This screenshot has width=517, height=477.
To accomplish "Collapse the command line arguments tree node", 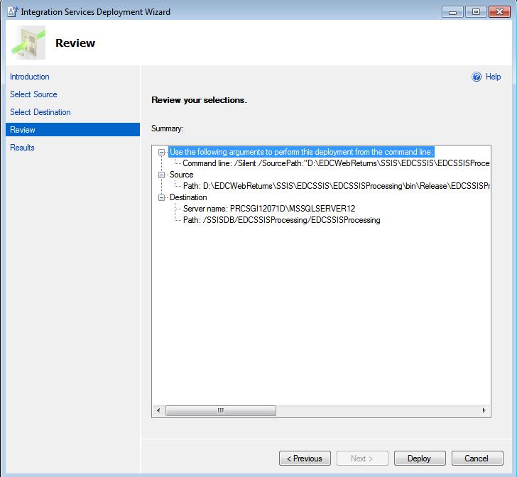I will pyautogui.click(x=162, y=152).
